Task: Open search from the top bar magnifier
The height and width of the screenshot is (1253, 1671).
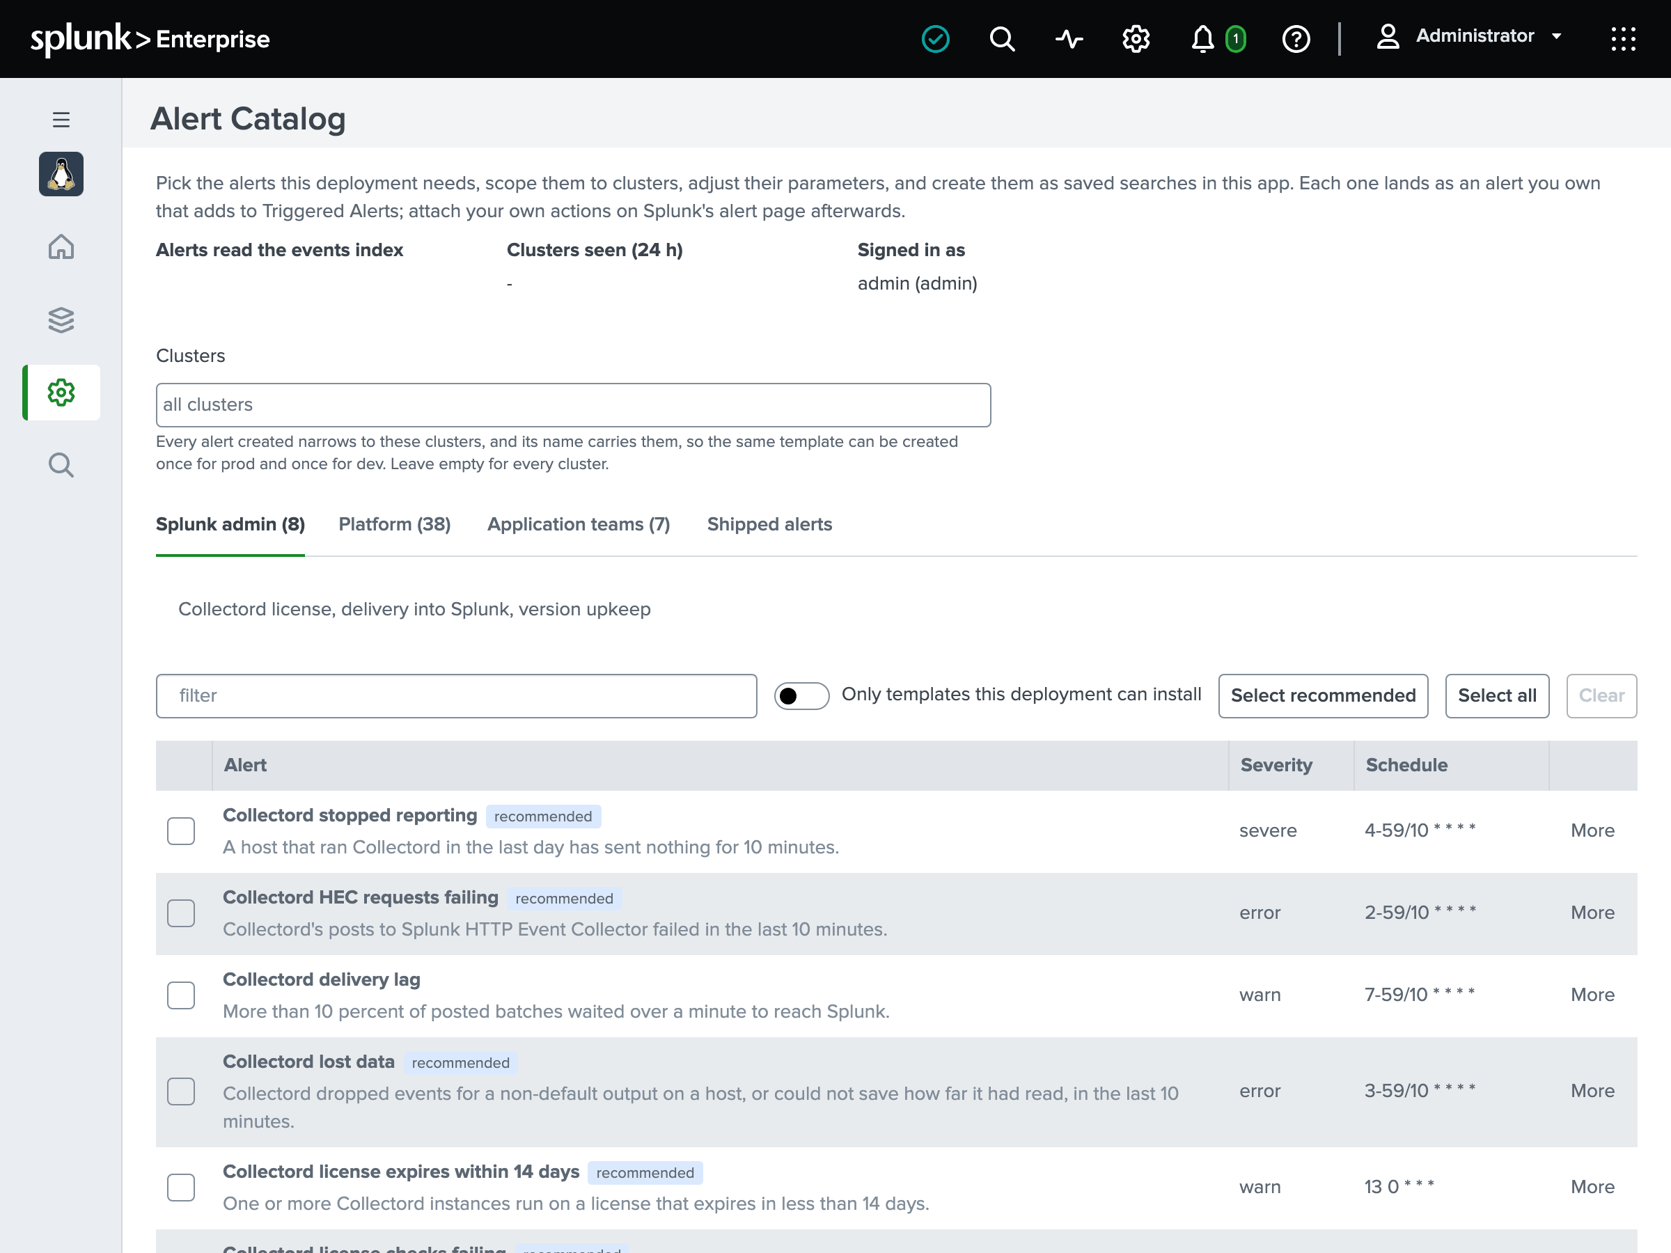Action: (1002, 38)
